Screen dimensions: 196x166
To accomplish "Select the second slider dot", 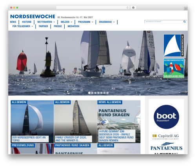I will (x=92, y=93).
